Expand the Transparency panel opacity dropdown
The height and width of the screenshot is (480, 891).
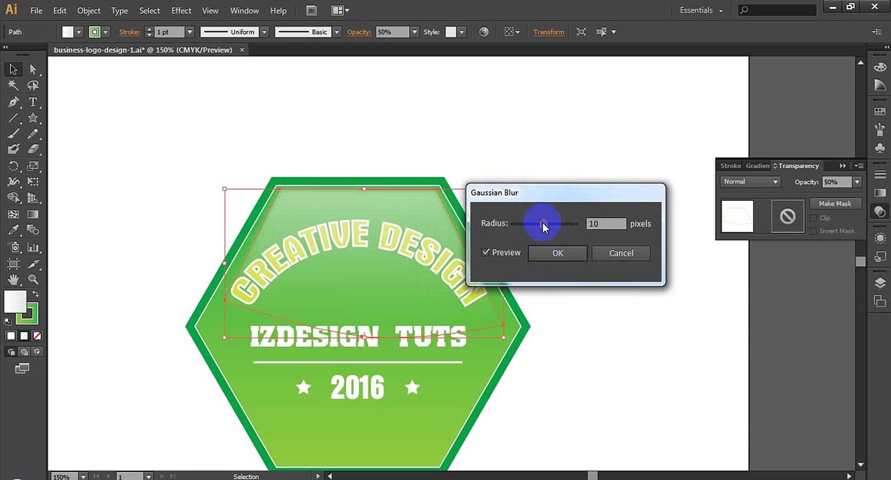click(x=857, y=182)
